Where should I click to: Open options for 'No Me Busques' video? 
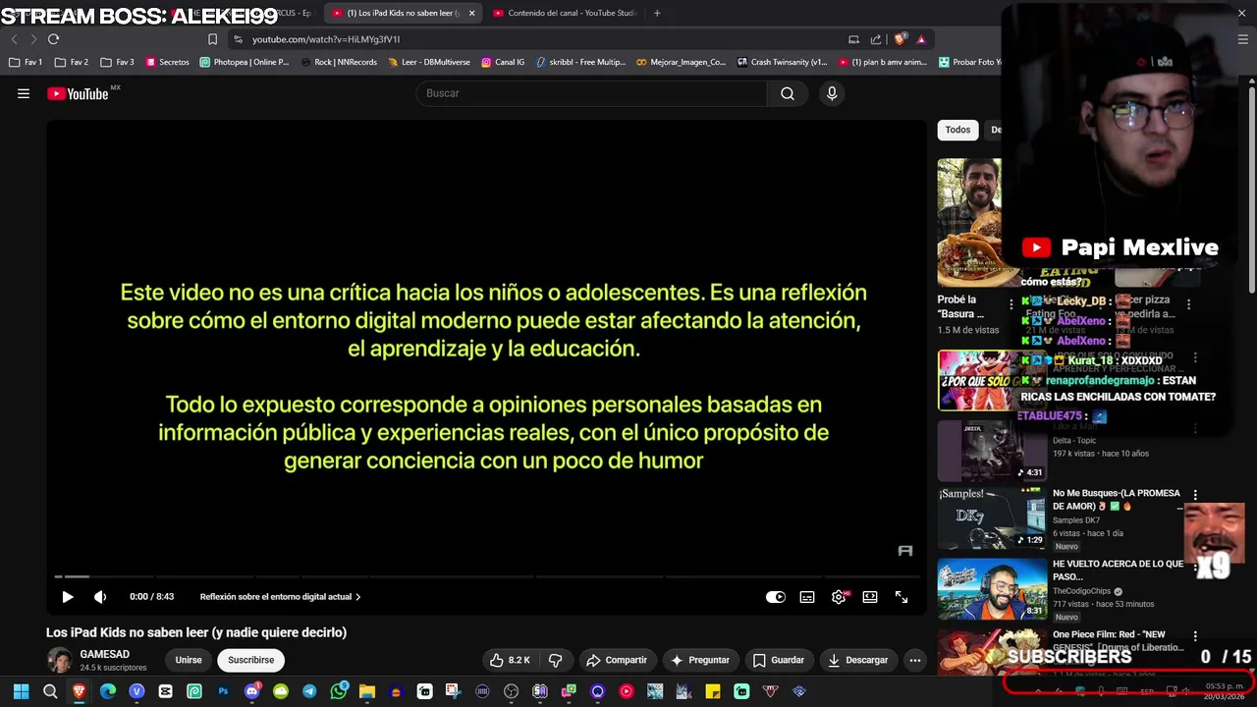[x=1195, y=495]
